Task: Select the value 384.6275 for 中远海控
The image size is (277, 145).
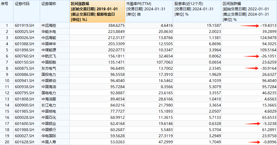Action: (x=116, y=26)
